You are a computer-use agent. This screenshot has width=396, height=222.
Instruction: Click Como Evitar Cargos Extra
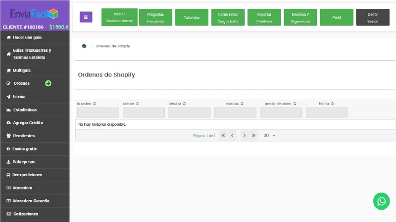228,17
